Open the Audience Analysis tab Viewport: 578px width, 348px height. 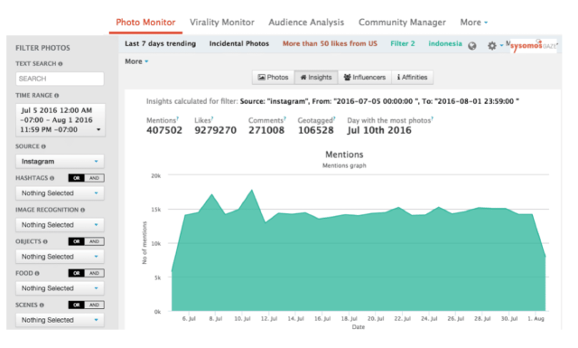point(306,23)
